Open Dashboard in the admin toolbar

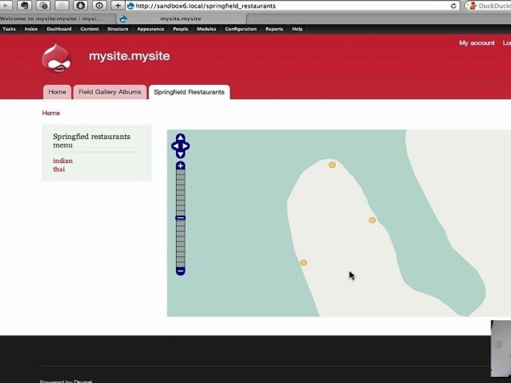pos(59,29)
